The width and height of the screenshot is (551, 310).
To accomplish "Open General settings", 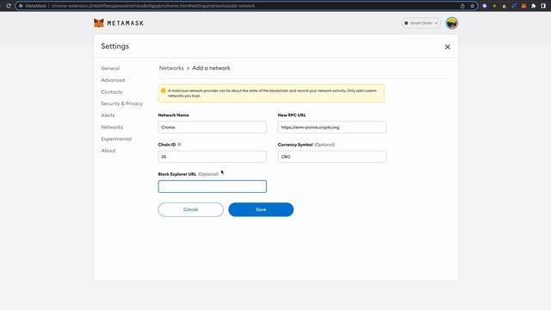I will tap(110, 68).
